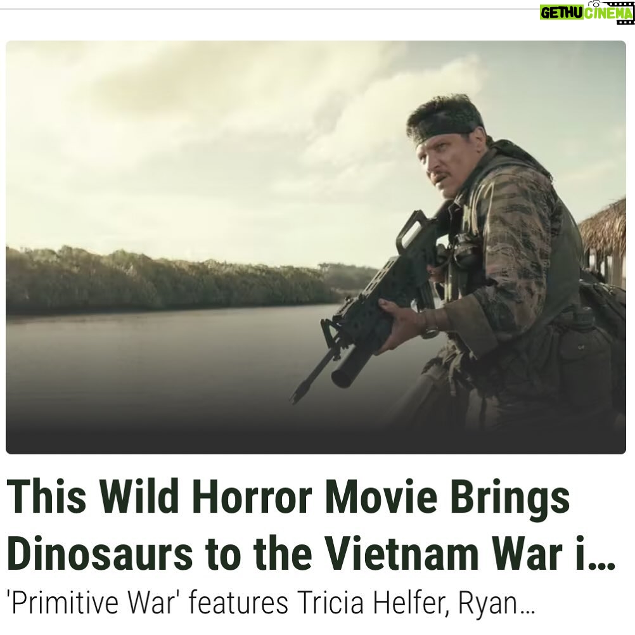The image size is (635, 635).
Task: Click the cloudy sky in the article image
Action: pos(203,142)
